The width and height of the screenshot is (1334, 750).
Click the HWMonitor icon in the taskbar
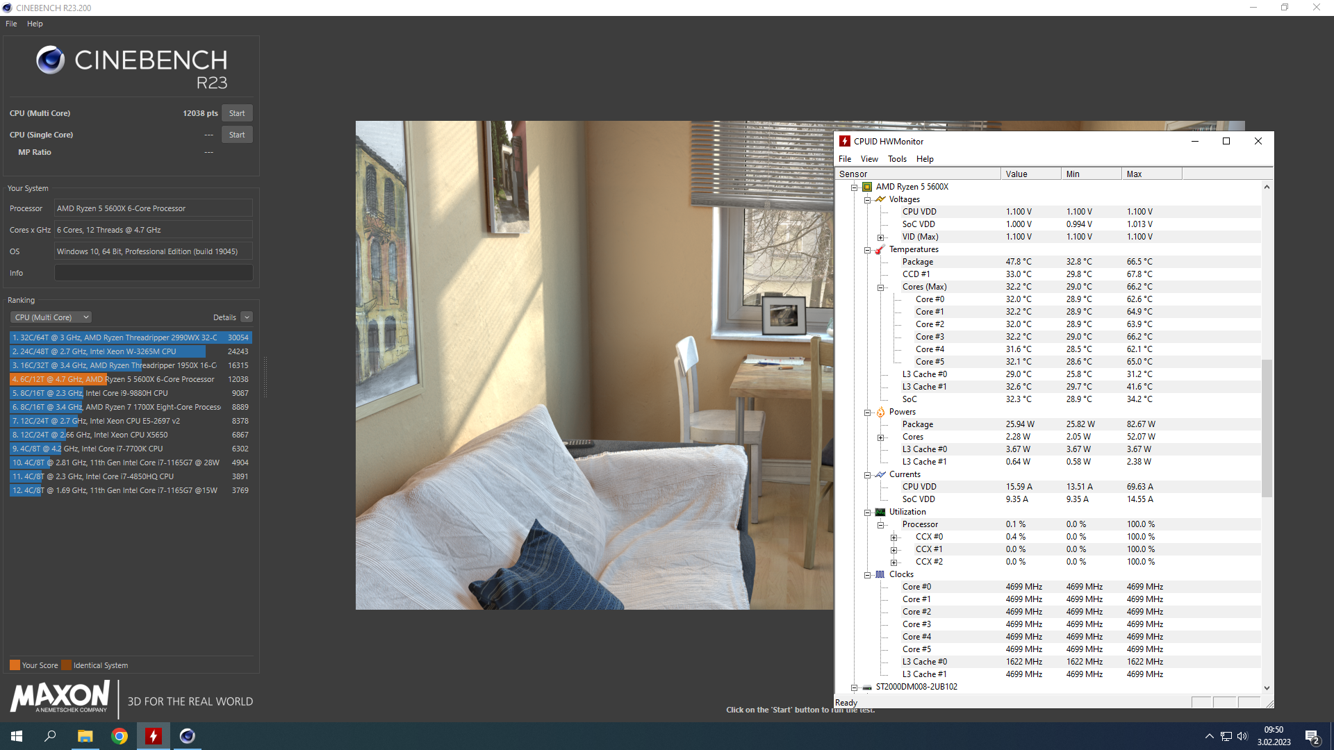(x=154, y=736)
